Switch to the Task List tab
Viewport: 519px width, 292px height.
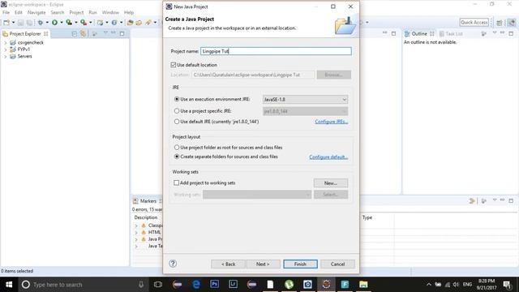click(x=451, y=34)
